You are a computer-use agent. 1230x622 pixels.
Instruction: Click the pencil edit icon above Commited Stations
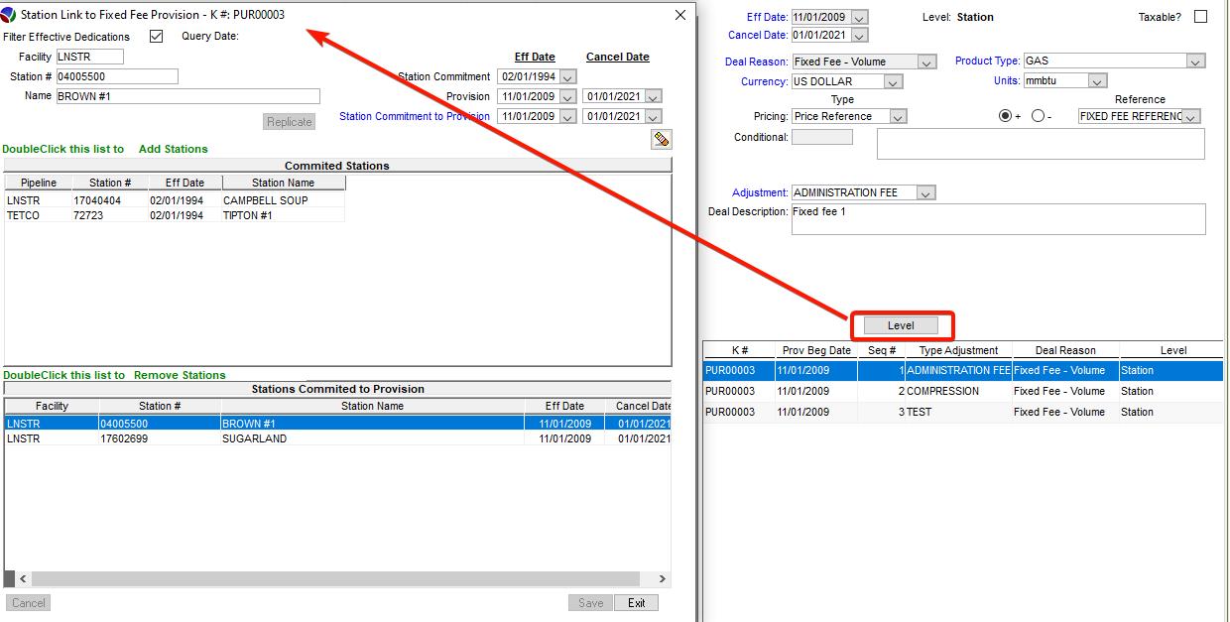tap(661, 140)
